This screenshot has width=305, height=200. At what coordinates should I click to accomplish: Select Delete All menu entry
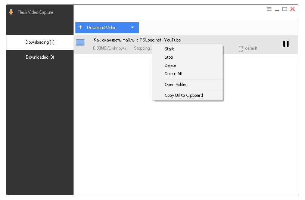(173, 74)
